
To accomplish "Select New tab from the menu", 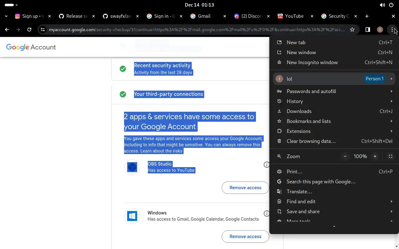I will tap(334, 42).
